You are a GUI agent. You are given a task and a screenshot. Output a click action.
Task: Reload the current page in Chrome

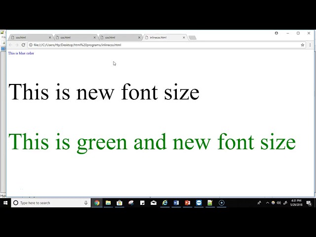23,45
